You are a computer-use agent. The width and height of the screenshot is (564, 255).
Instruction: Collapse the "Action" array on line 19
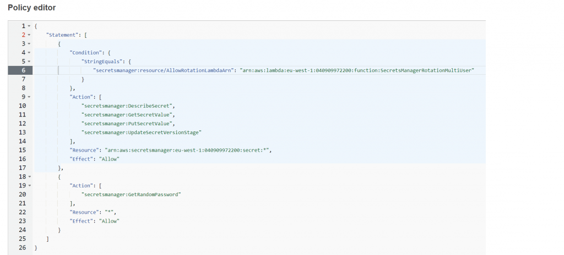pyautogui.click(x=29, y=185)
